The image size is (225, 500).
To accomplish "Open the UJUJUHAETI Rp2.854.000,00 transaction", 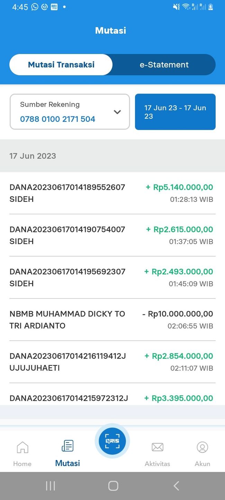I will [x=112, y=362].
